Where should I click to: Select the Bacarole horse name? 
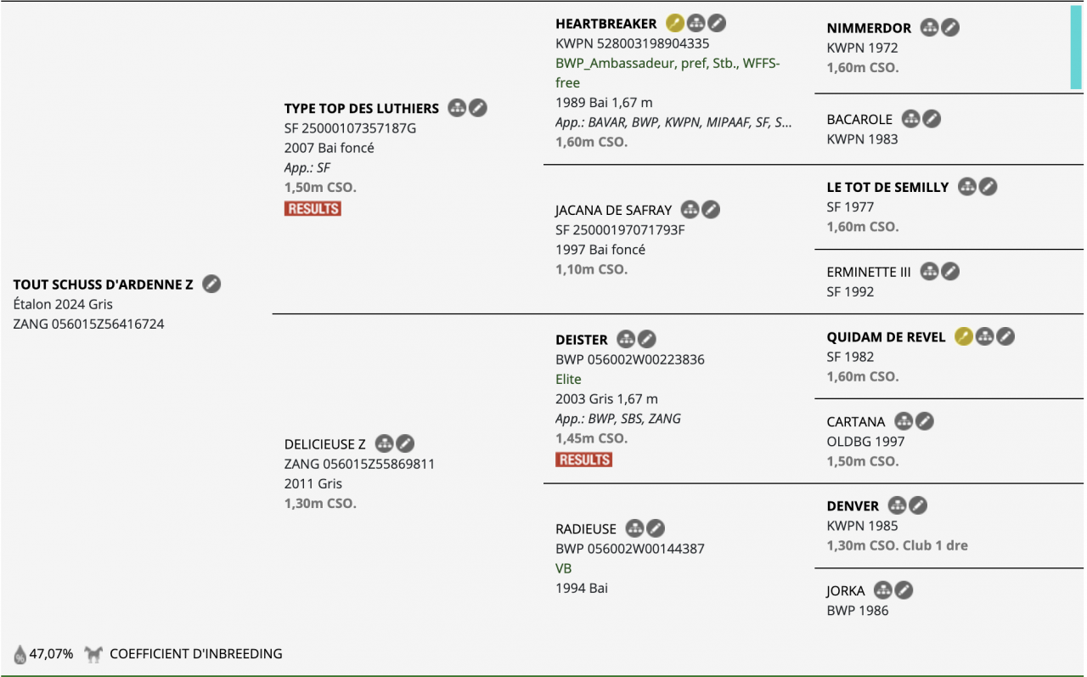859,119
